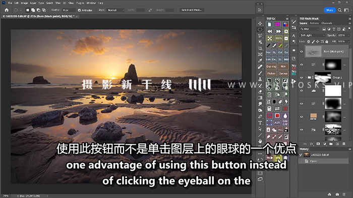Switch to the Actions tab

(314, 23)
